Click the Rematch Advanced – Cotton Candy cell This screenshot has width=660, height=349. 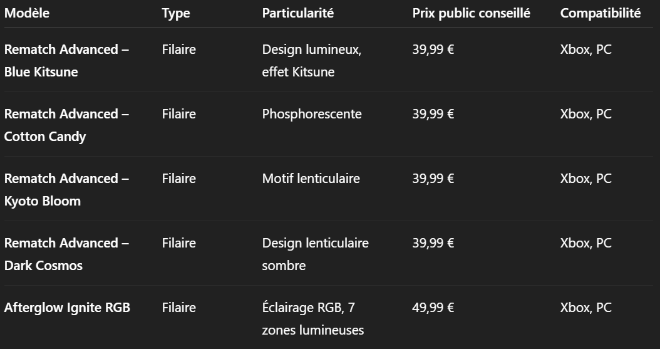(x=66, y=125)
